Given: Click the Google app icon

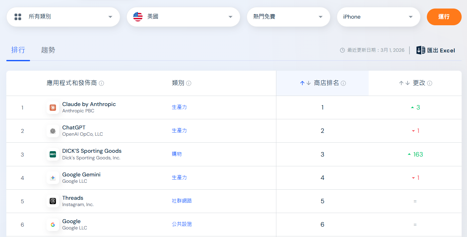Looking at the screenshot, I should (53, 225).
